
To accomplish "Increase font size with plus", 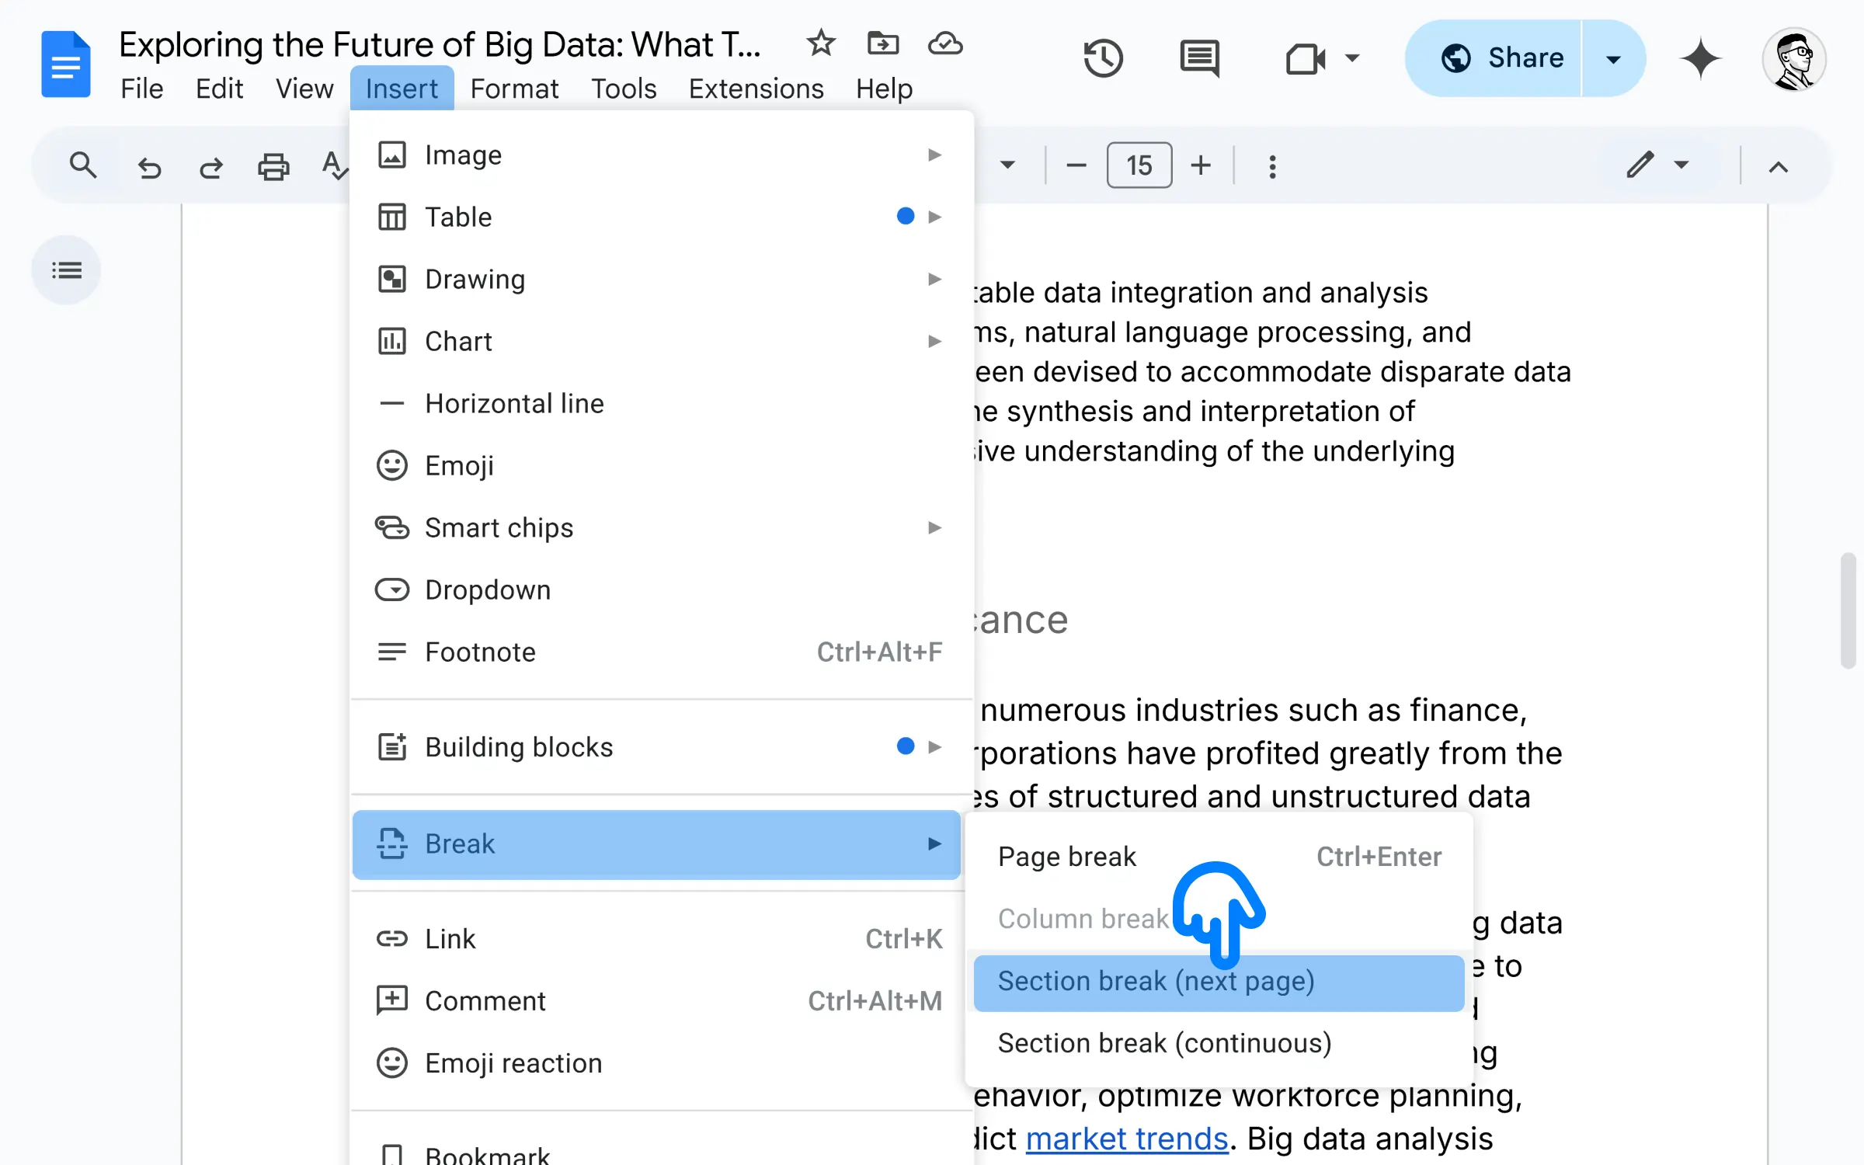I will tap(1201, 165).
